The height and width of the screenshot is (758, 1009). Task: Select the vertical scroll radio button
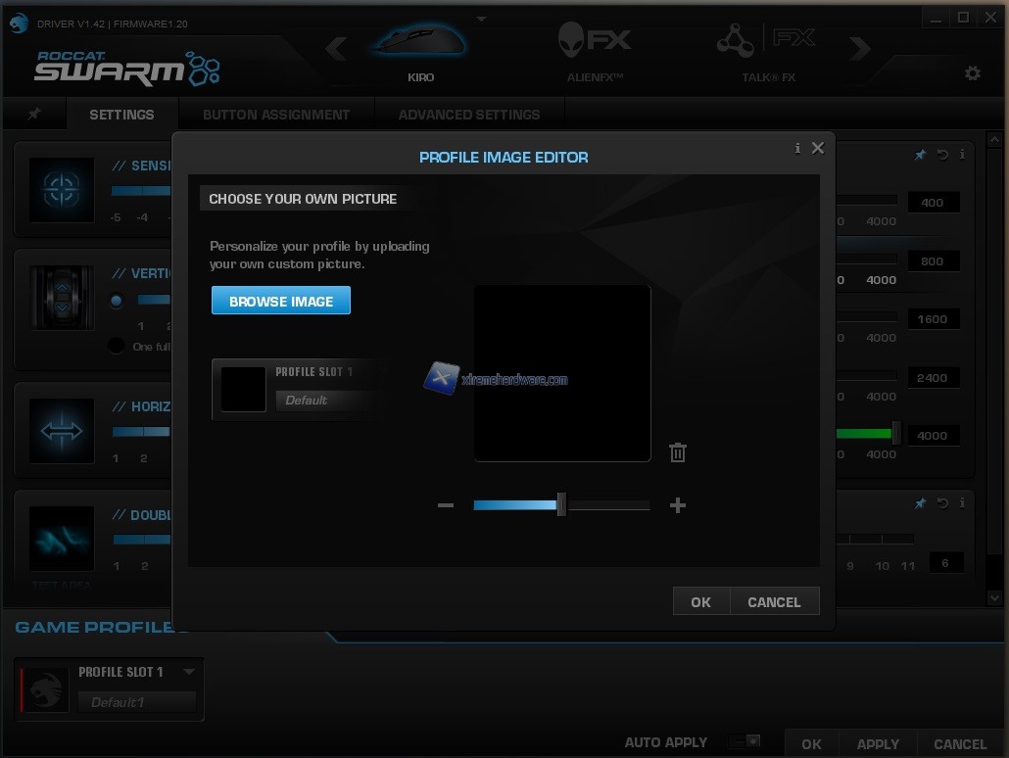pyautogui.click(x=117, y=301)
